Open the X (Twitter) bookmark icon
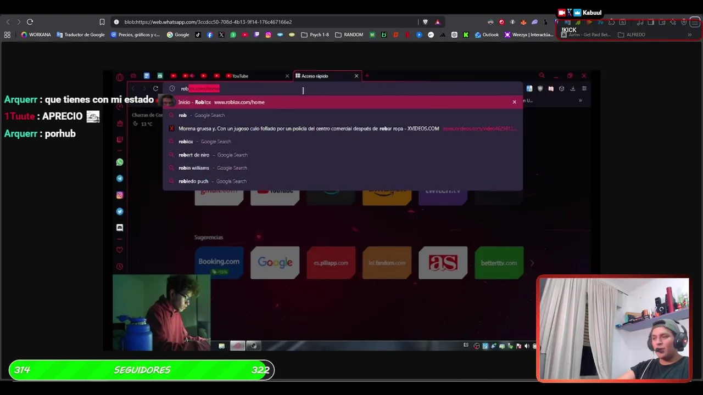 [221, 35]
